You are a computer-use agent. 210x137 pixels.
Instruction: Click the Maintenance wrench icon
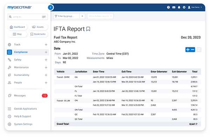click(9, 67)
